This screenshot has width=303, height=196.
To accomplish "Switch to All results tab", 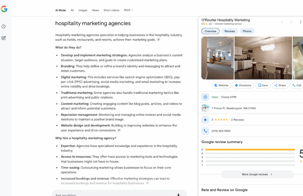I will [x=72, y=10].
